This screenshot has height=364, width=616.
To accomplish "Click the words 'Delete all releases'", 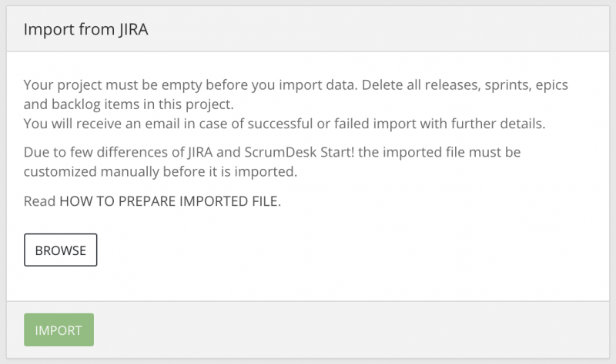I will 409,84.
